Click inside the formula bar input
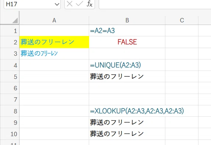This screenshot has height=145, width=211. (x=155, y=4)
